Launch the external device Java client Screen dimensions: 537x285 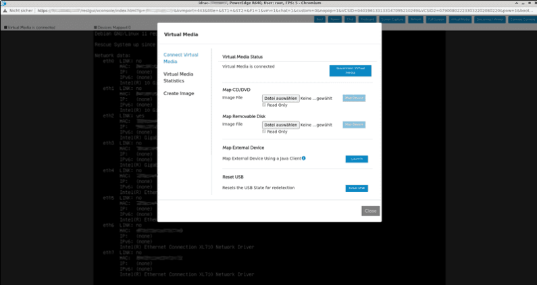click(x=357, y=159)
